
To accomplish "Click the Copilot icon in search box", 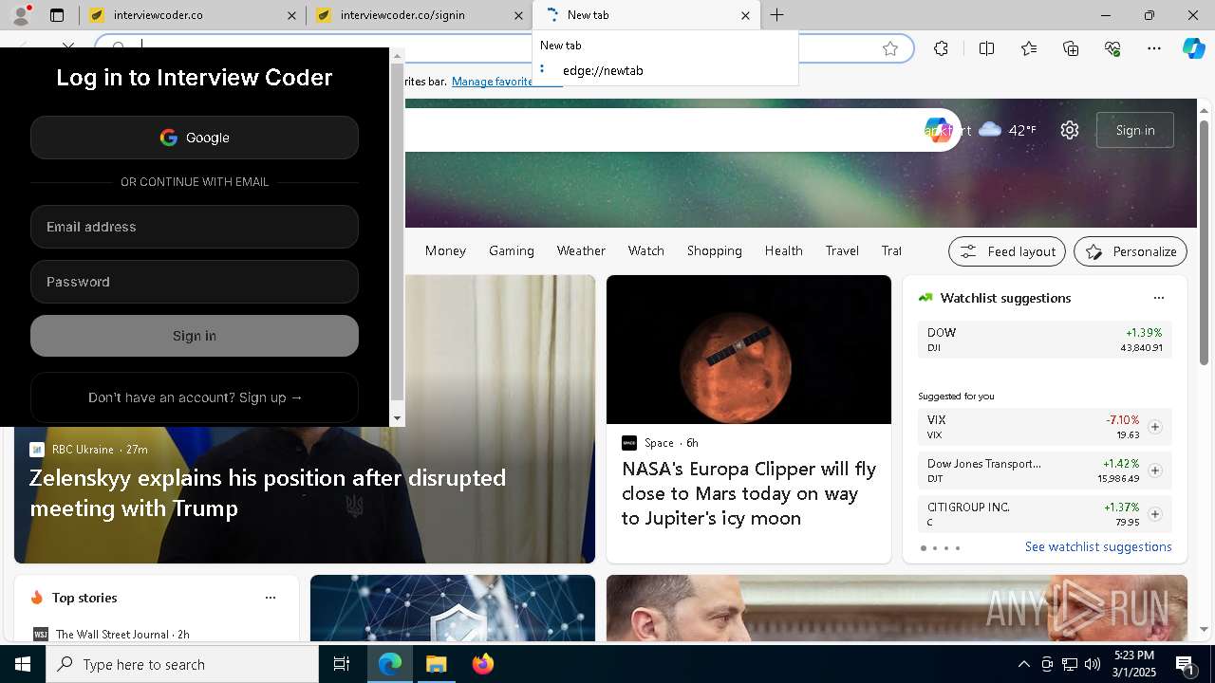I will point(938,131).
